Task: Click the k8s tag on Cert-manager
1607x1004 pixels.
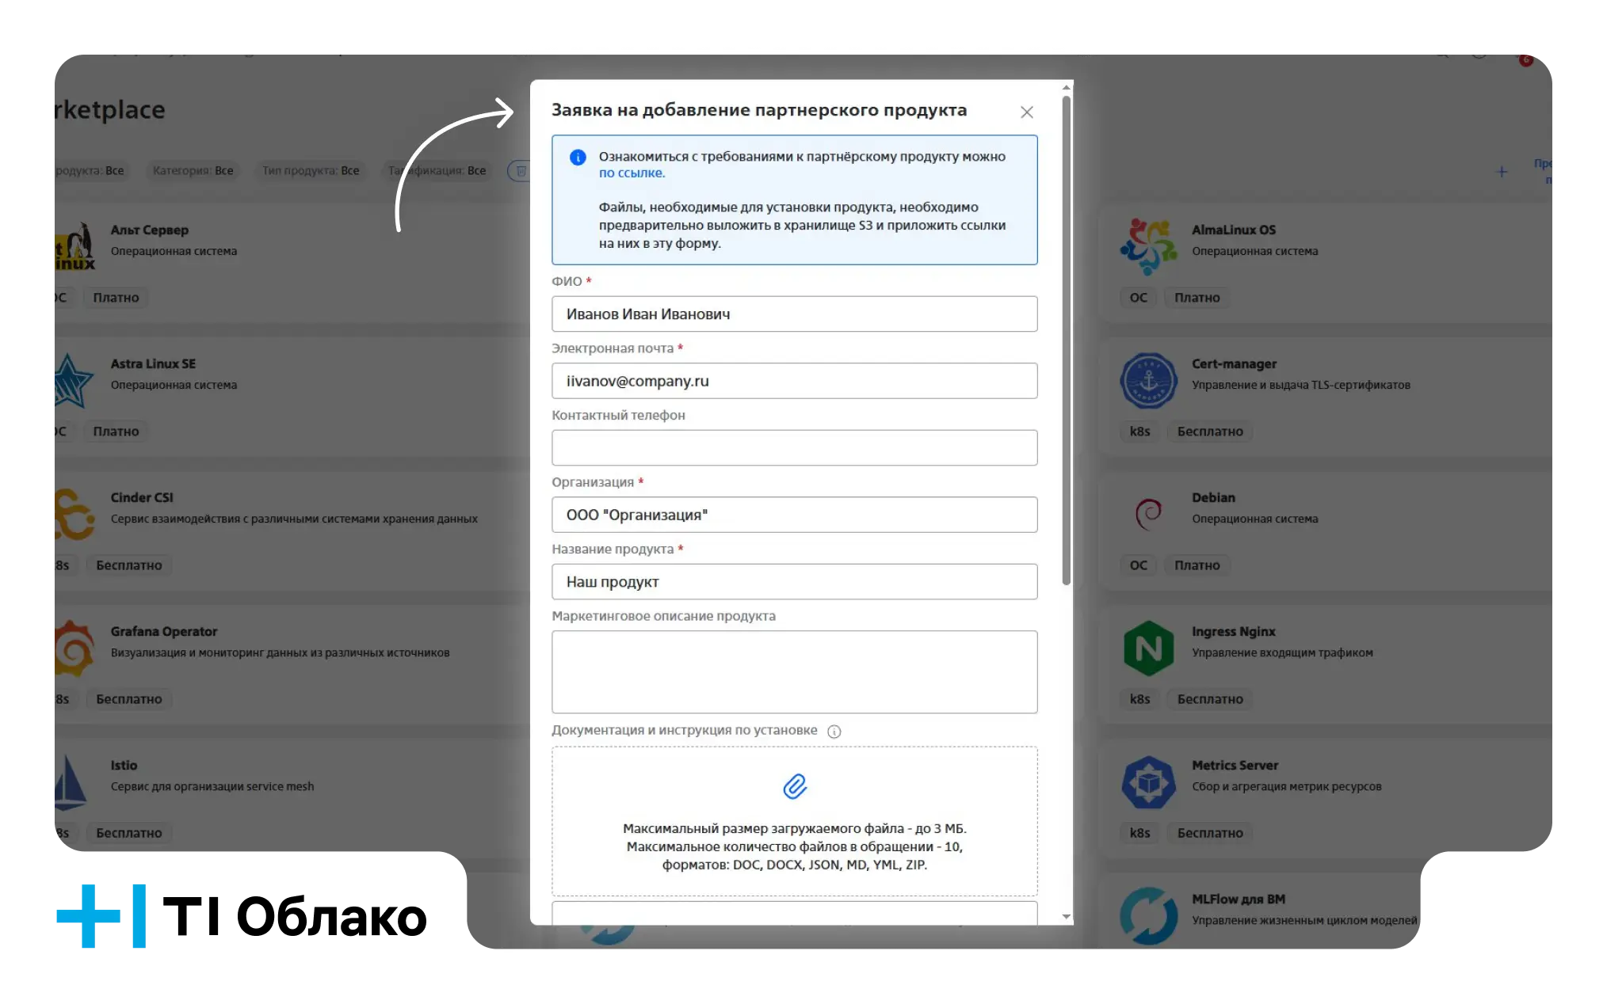Action: coord(1139,432)
